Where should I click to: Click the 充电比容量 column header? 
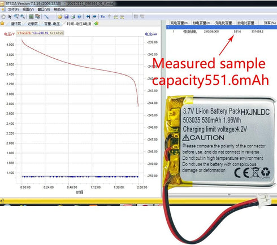point(224,23)
